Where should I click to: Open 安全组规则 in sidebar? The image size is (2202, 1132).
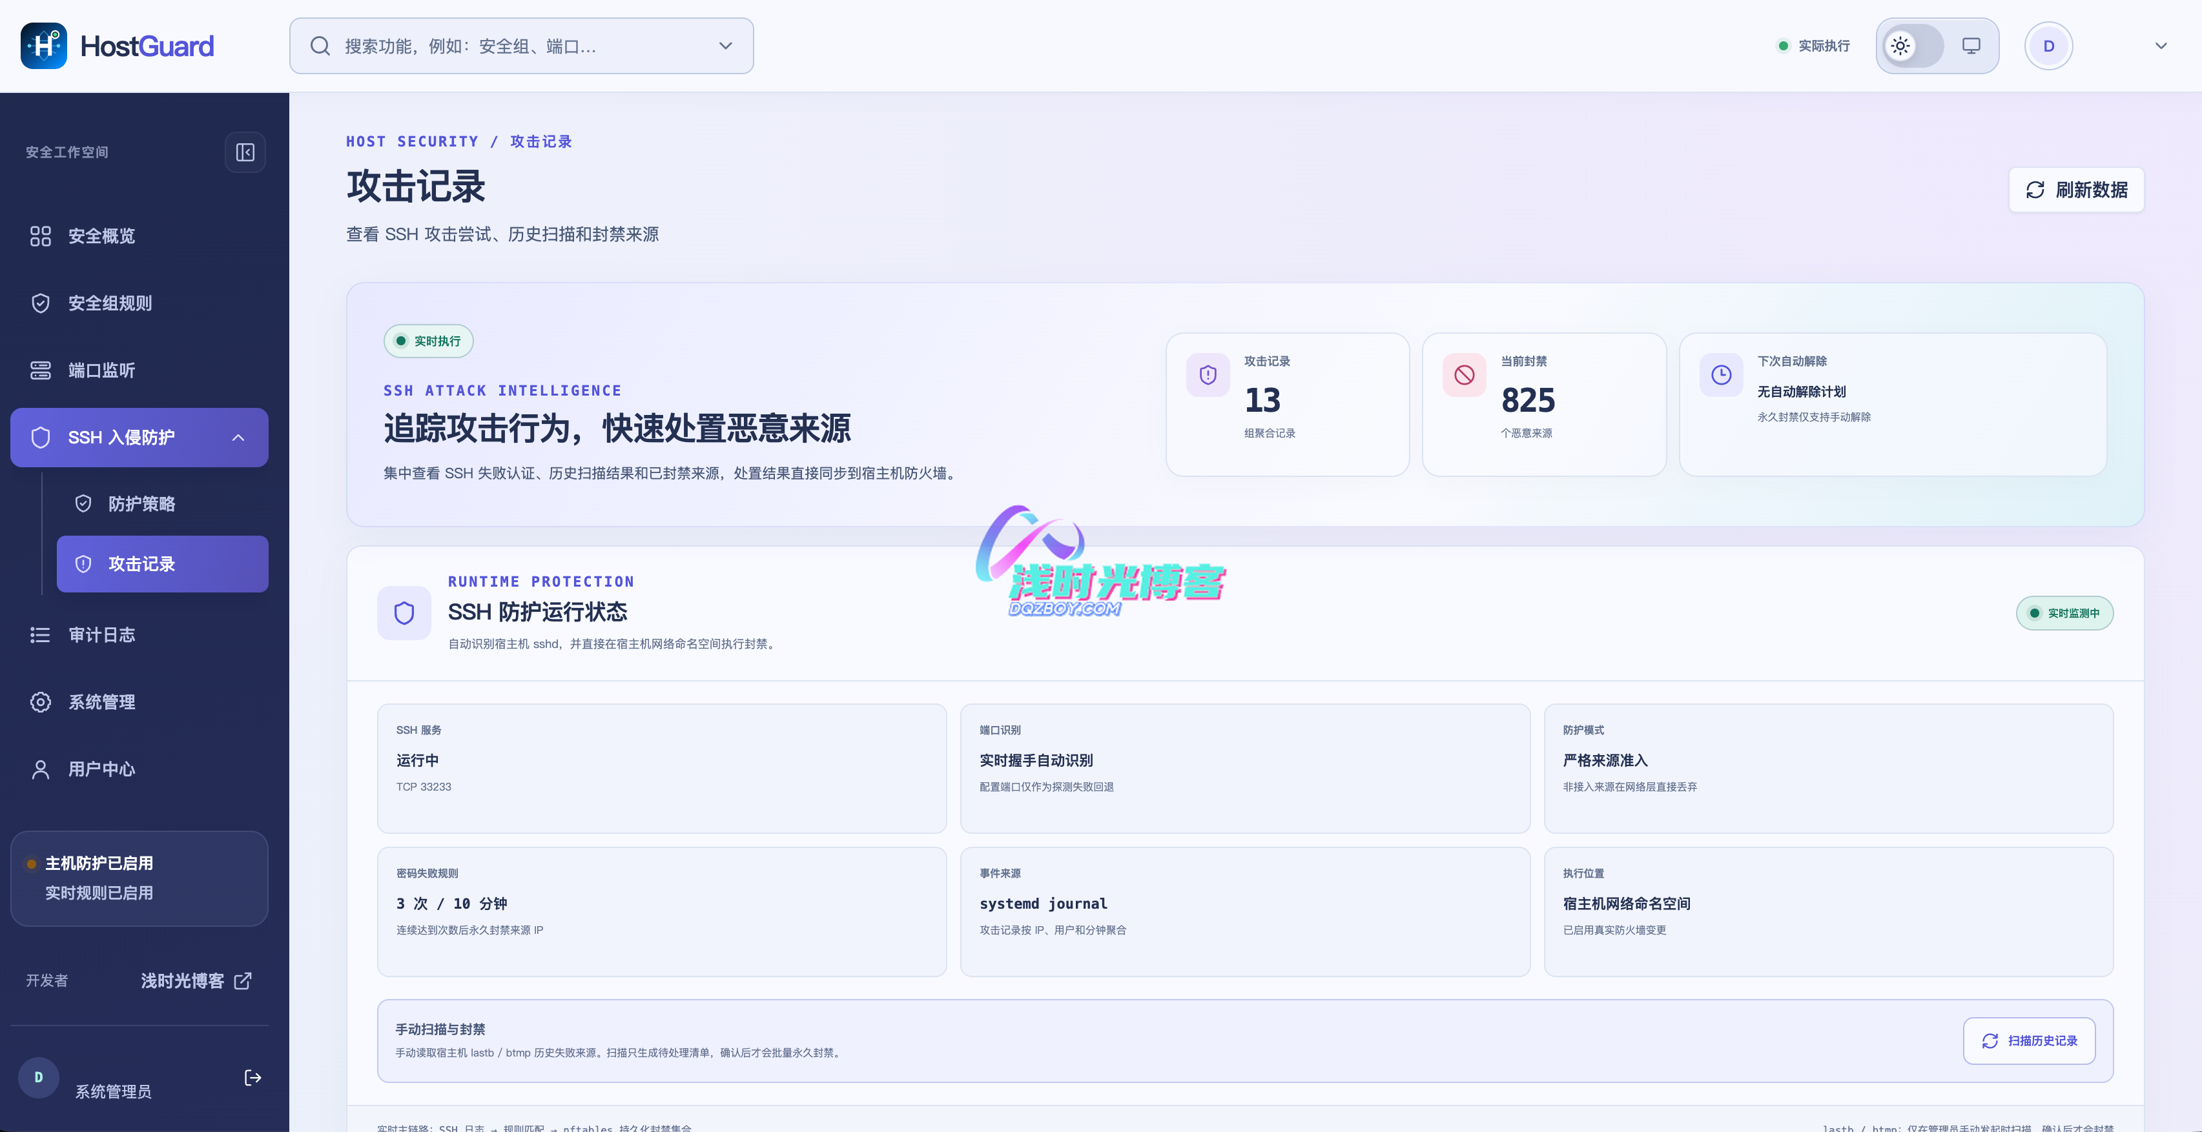pyautogui.click(x=139, y=303)
